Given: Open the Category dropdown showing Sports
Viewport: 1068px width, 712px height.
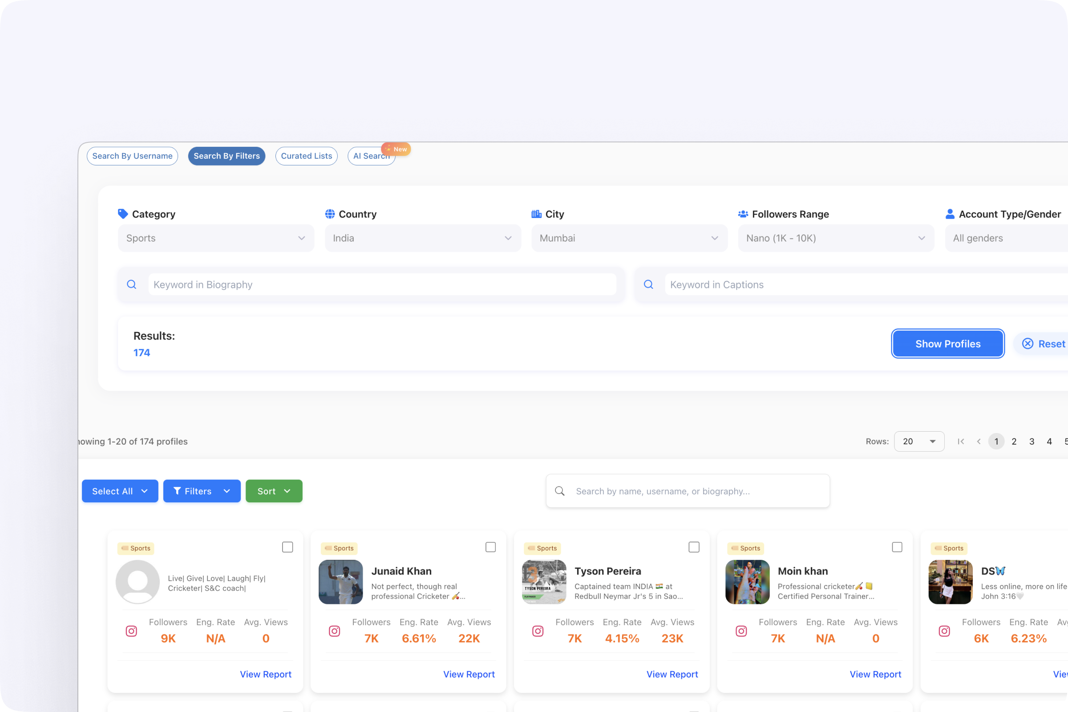Looking at the screenshot, I should (x=216, y=238).
